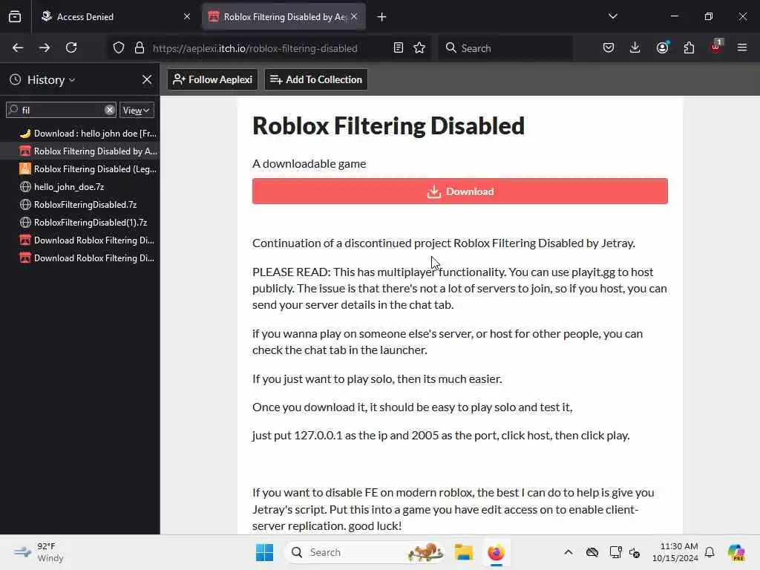Click the taskbar Search box
Screen dimensions: 760x570
(365, 552)
